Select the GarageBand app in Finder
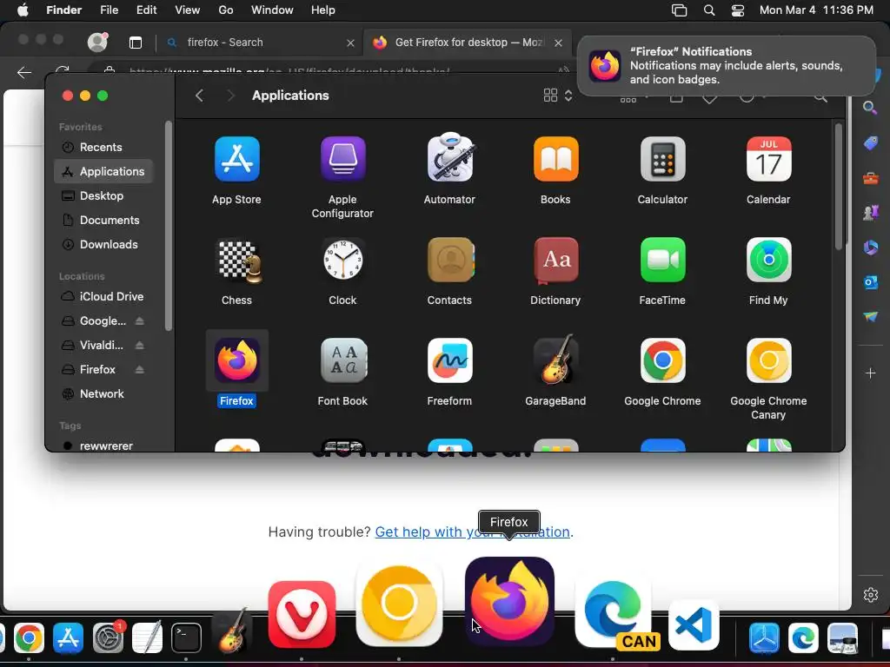890x667 pixels. pyautogui.click(x=557, y=360)
